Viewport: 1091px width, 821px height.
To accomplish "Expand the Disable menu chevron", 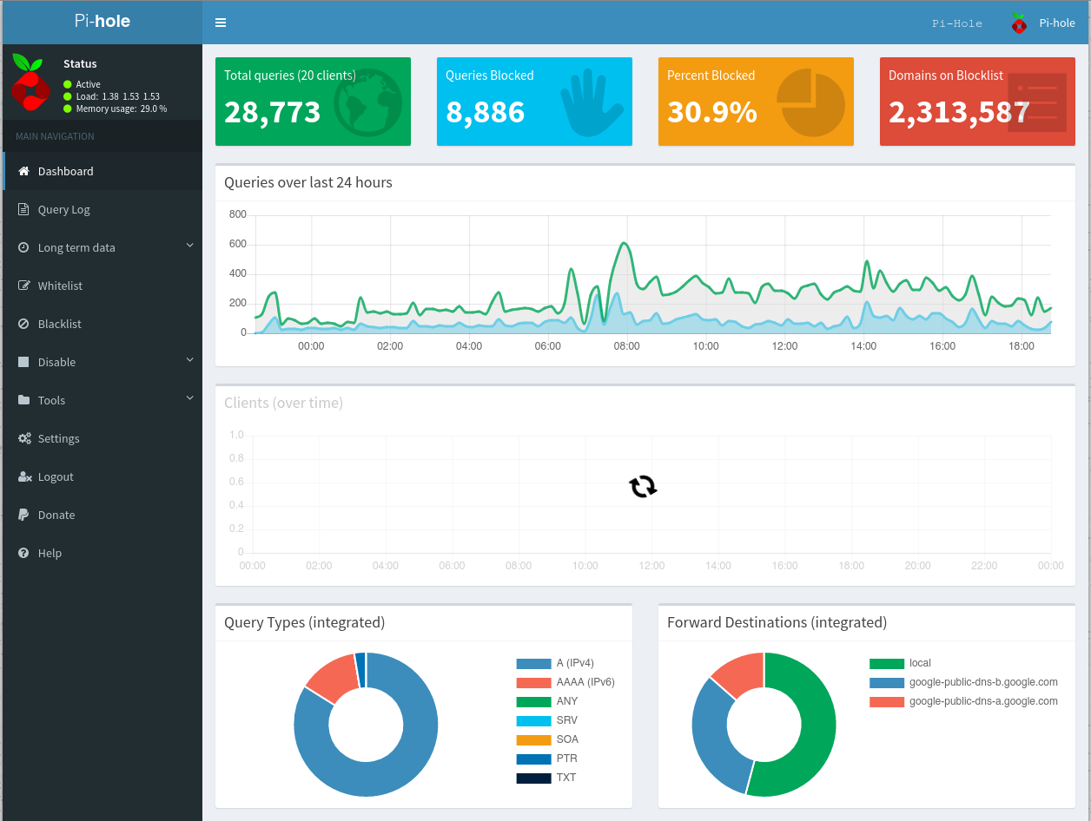I will pyautogui.click(x=189, y=361).
